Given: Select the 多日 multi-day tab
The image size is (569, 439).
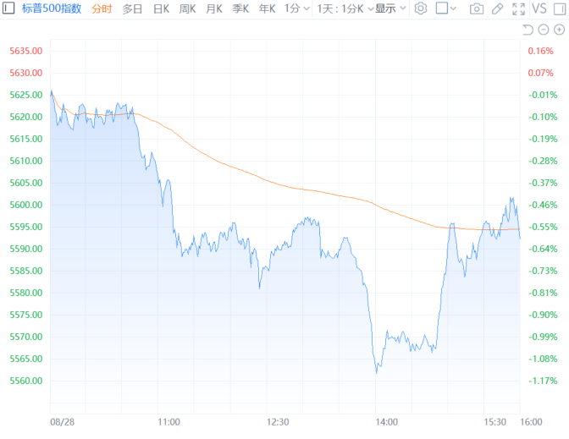Looking at the screenshot, I should pyautogui.click(x=132, y=8).
